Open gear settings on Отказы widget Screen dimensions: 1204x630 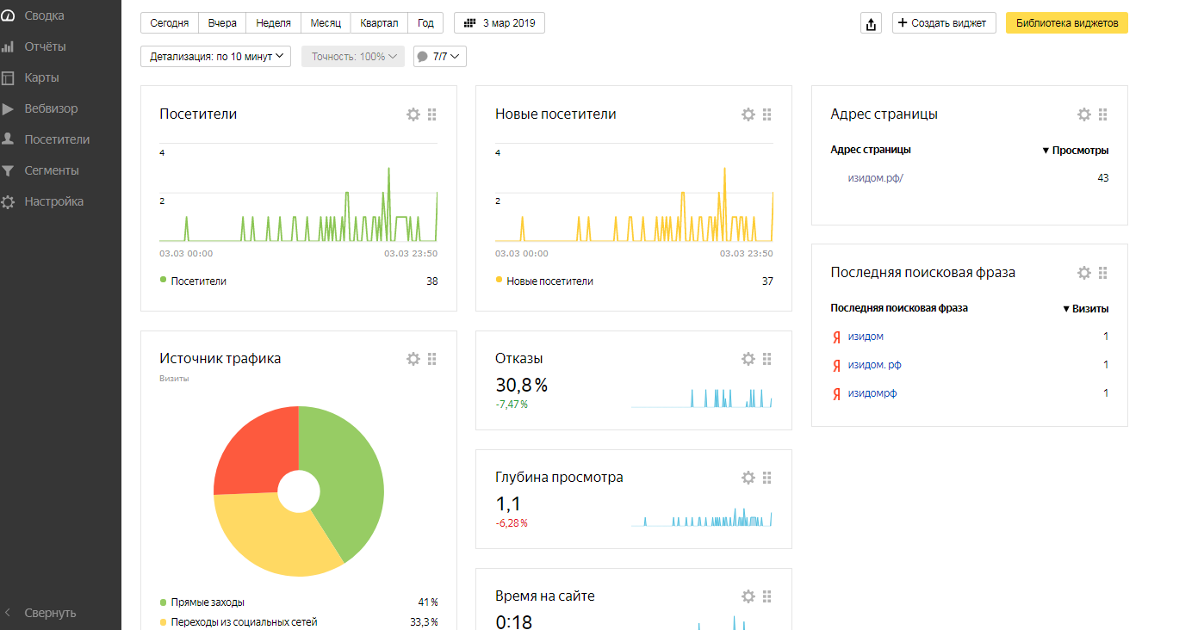coord(748,359)
